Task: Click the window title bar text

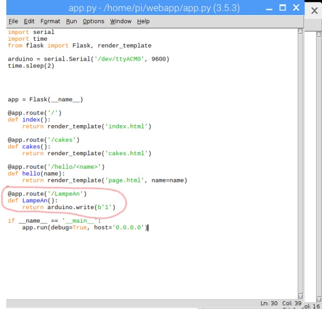Action: click(154, 8)
